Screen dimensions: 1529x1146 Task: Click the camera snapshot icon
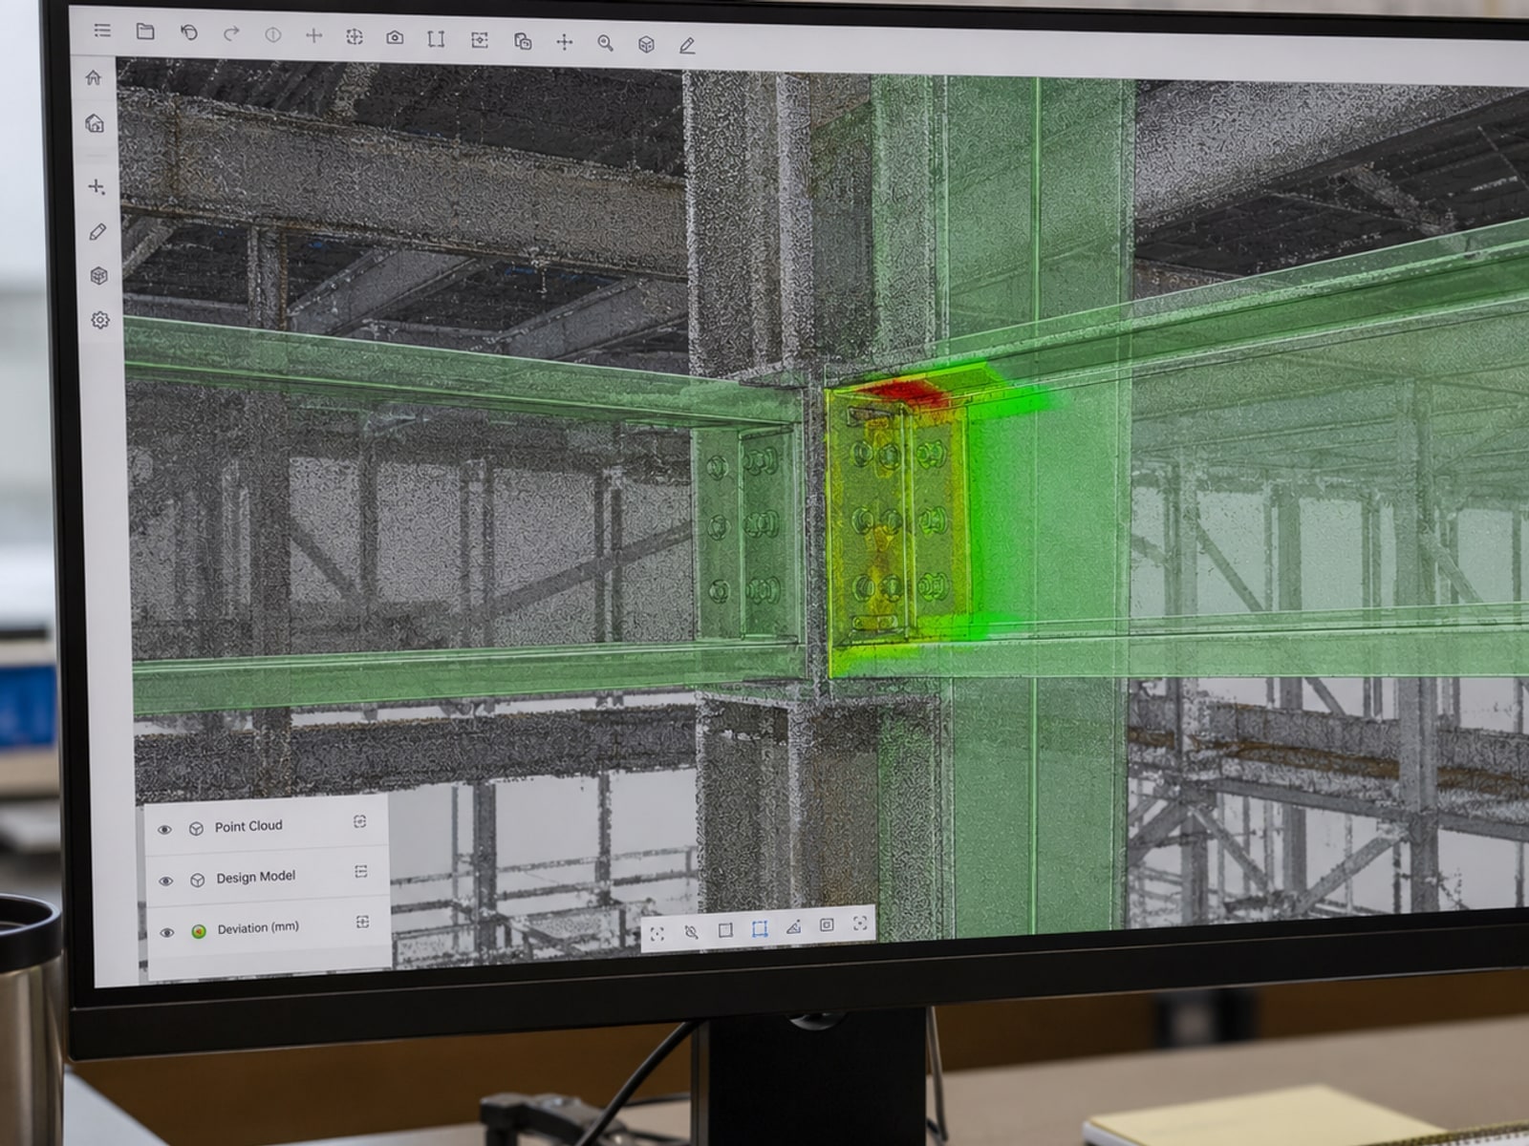[395, 37]
